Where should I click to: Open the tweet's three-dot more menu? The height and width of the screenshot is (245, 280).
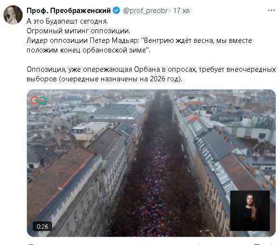[x=271, y=11]
